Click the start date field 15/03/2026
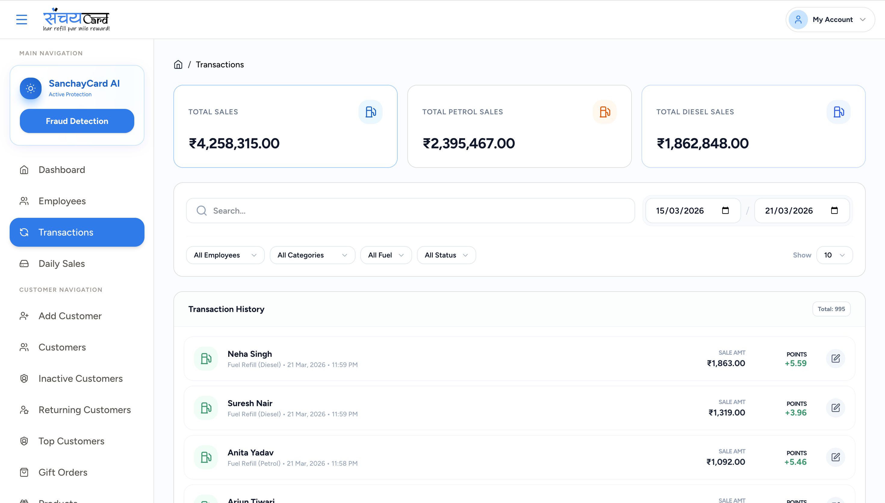 693,211
